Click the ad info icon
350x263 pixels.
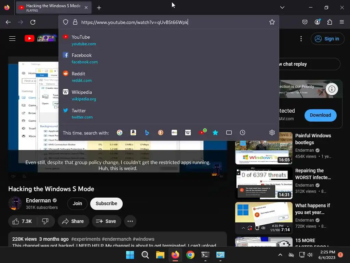(332, 89)
